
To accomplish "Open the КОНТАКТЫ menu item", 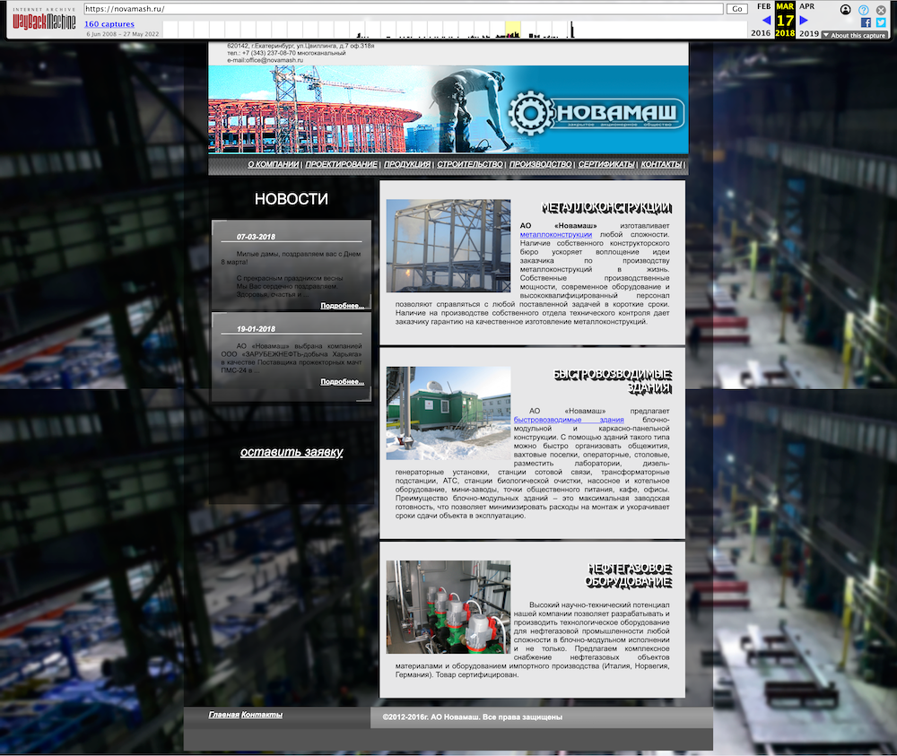I will pyautogui.click(x=661, y=164).
